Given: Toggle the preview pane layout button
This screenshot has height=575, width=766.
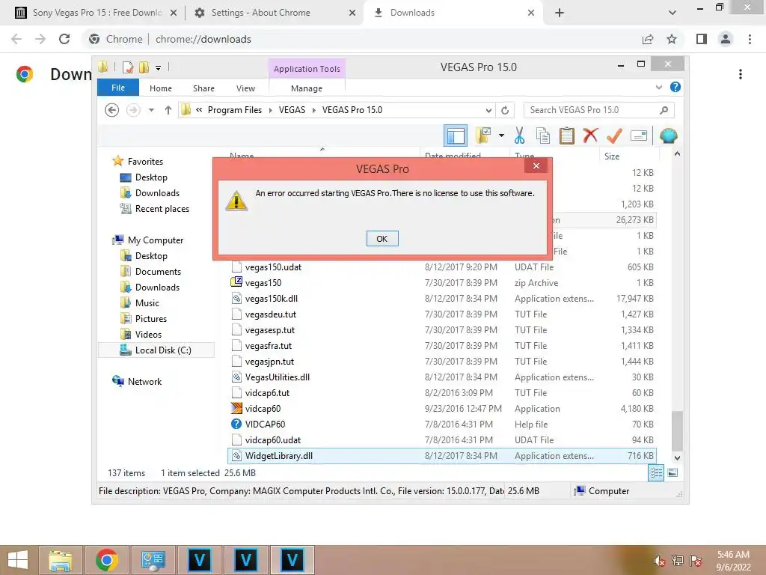Looking at the screenshot, I should (x=456, y=136).
